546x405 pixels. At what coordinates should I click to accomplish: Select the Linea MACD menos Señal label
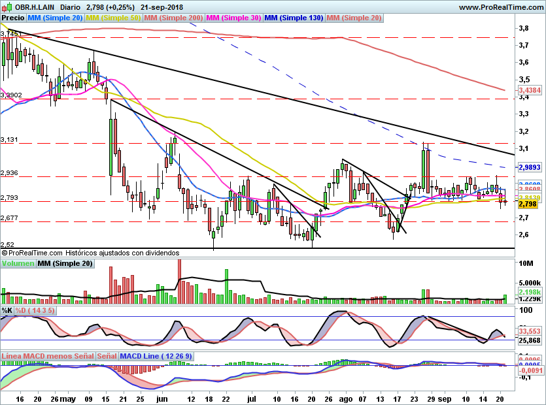47,357
